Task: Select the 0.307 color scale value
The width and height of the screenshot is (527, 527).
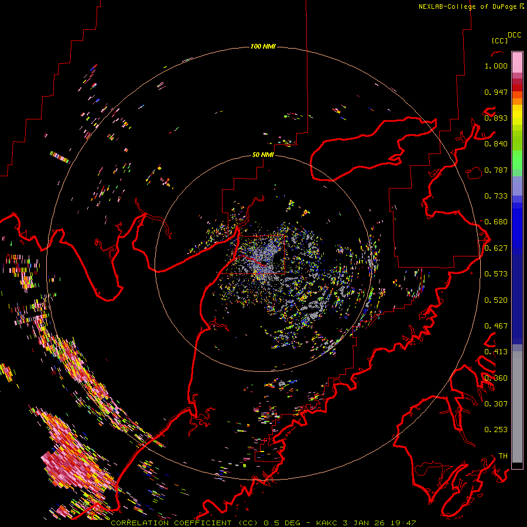Action: coord(496,404)
